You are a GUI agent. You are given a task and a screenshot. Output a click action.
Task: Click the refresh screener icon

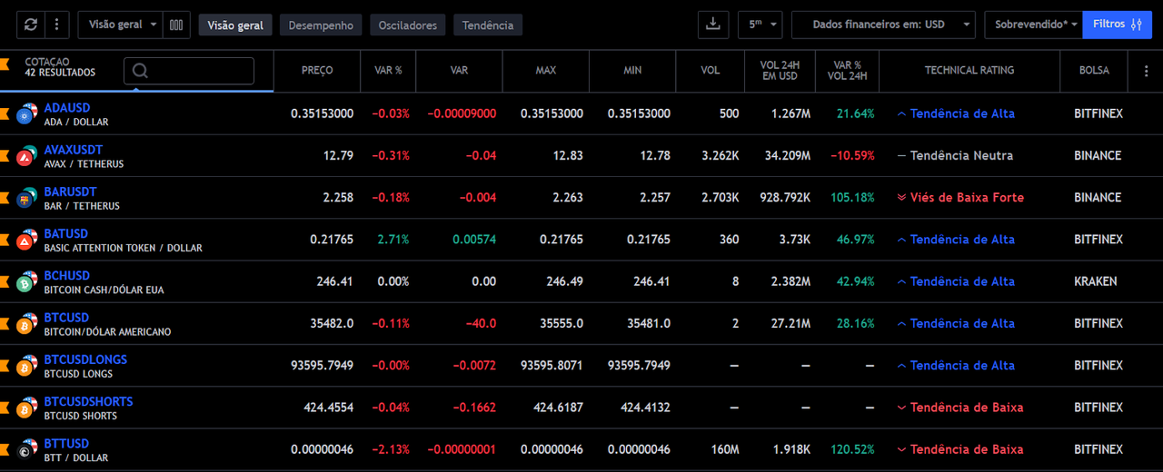pyautogui.click(x=32, y=25)
